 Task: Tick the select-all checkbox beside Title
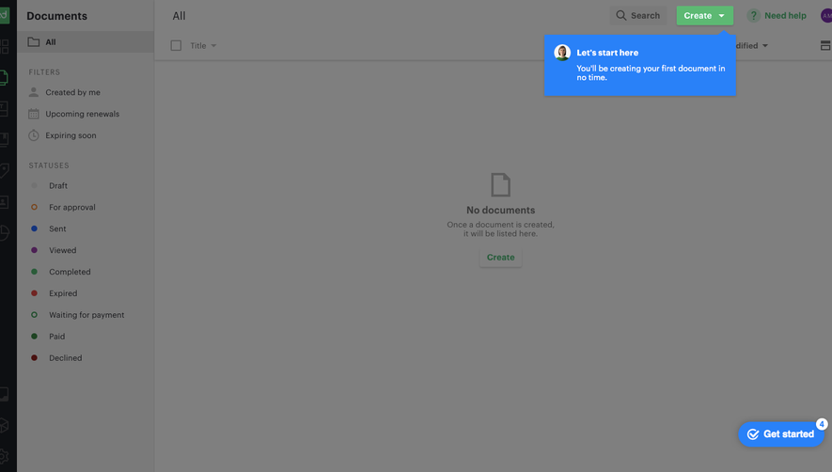coord(176,46)
